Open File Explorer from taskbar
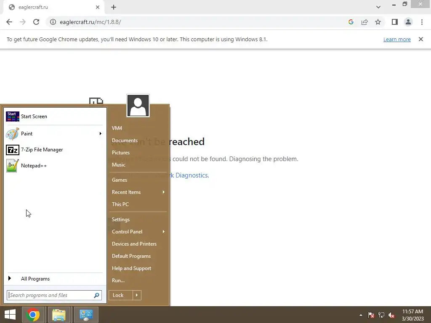 coord(59,315)
